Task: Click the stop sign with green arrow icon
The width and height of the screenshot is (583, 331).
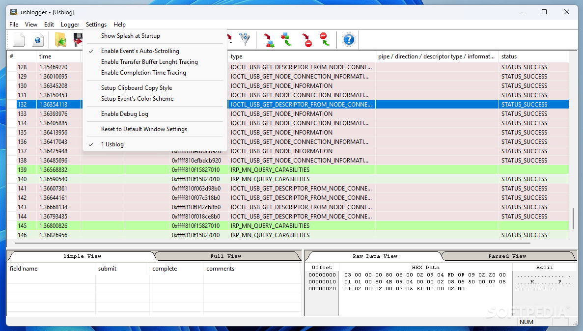Action: point(325,39)
